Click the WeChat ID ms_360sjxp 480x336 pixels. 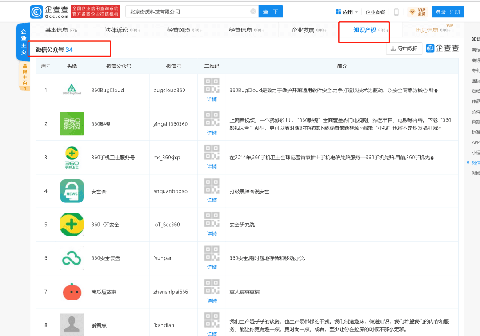167,158
